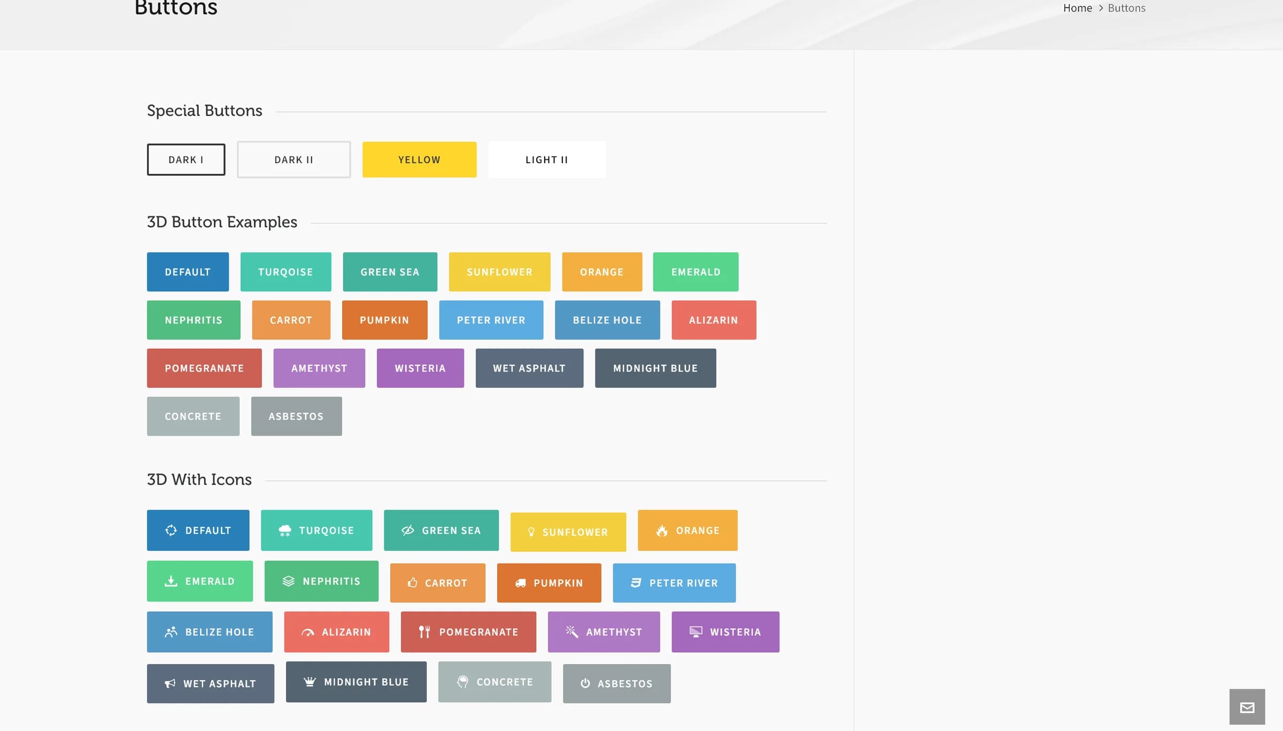Click the plain 3D Turqoise button
This screenshot has width=1283, height=731.
[285, 272]
